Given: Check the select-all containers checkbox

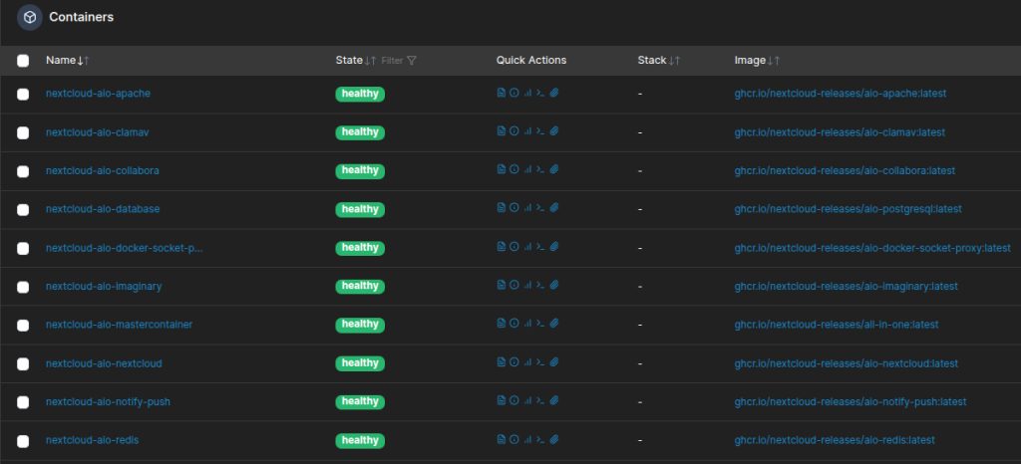Looking at the screenshot, I should coord(23,61).
